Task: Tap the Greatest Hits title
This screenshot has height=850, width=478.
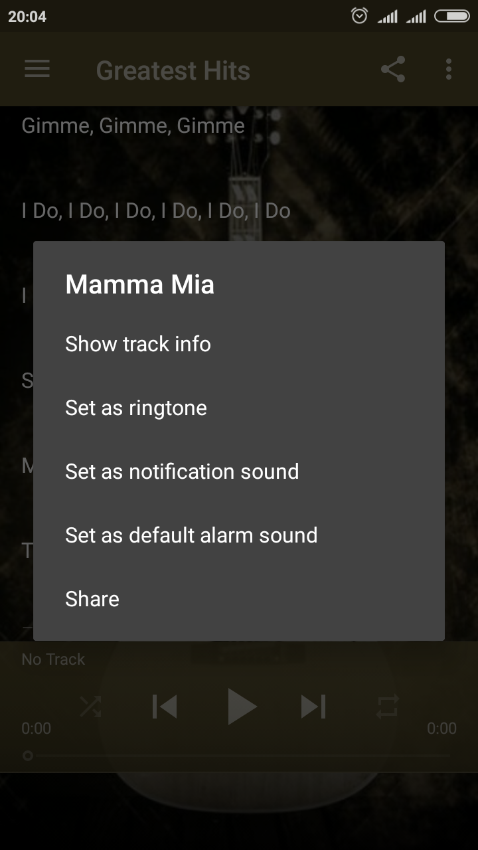Action: point(173,70)
